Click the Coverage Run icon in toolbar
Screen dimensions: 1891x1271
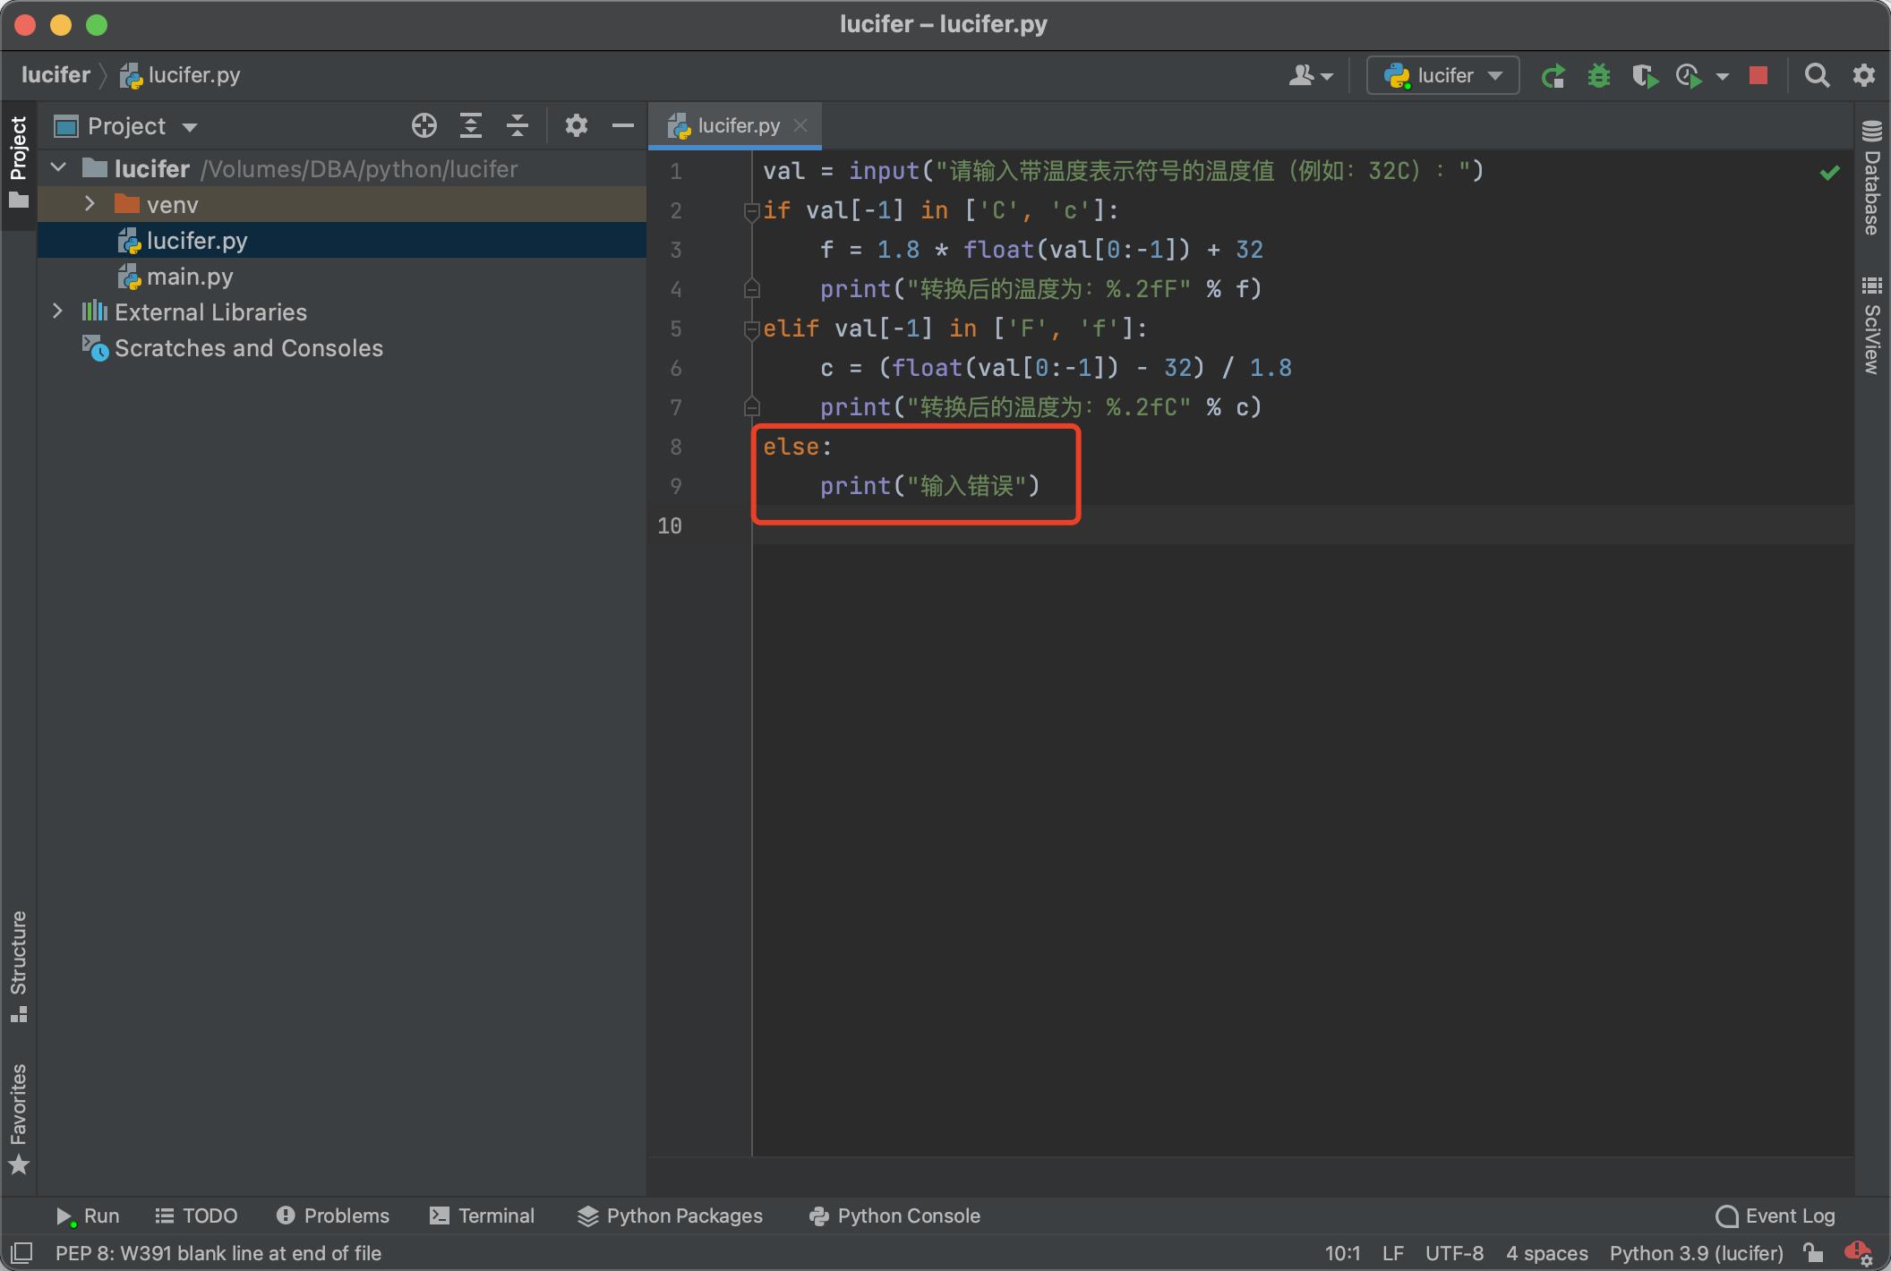pos(1644,73)
